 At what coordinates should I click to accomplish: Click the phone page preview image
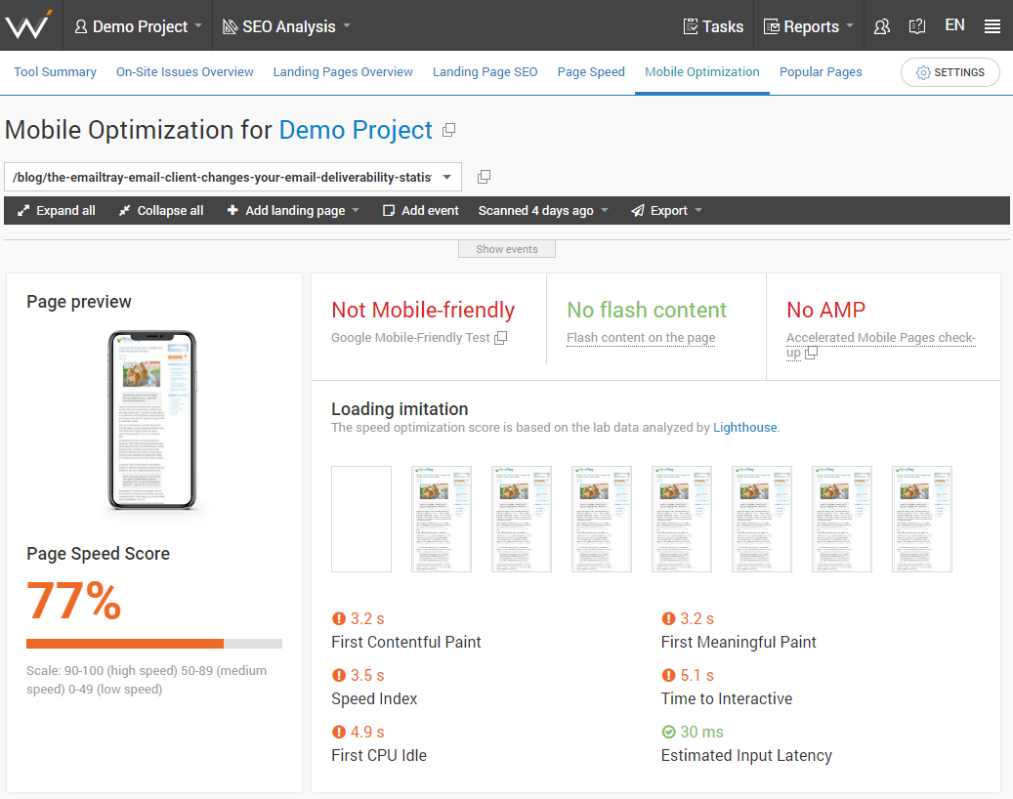coord(151,420)
